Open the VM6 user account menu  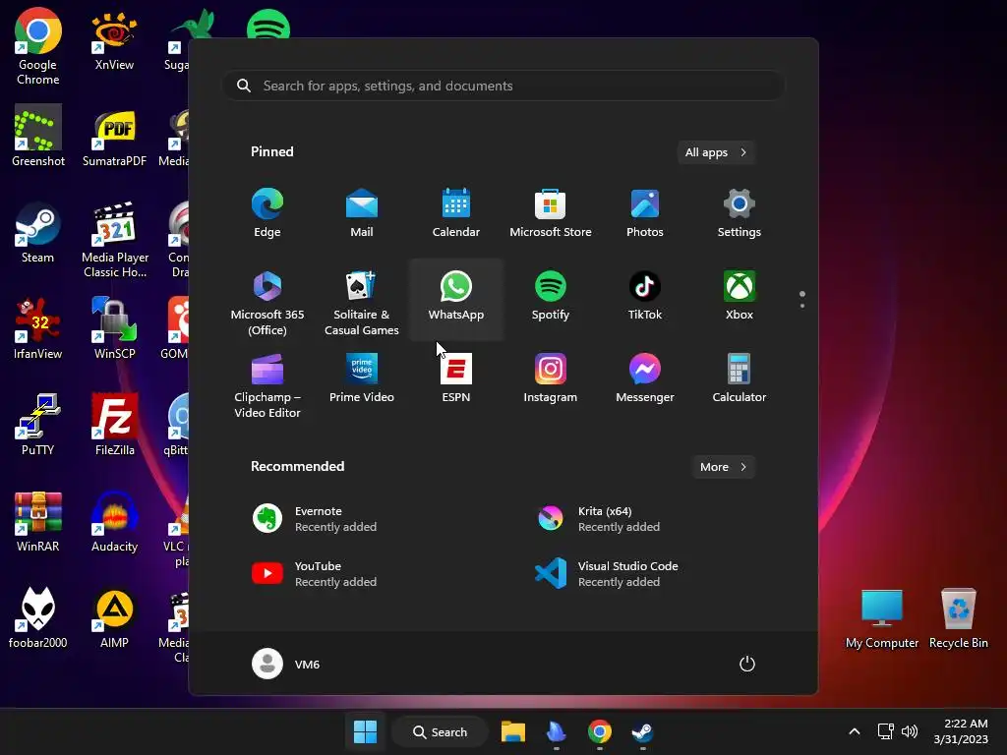point(286,664)
